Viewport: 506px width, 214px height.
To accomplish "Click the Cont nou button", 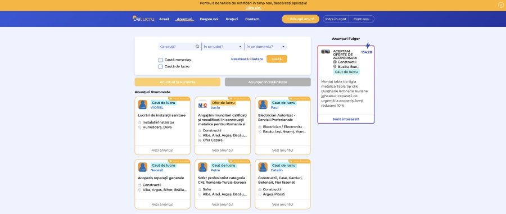I will (362, 19).
